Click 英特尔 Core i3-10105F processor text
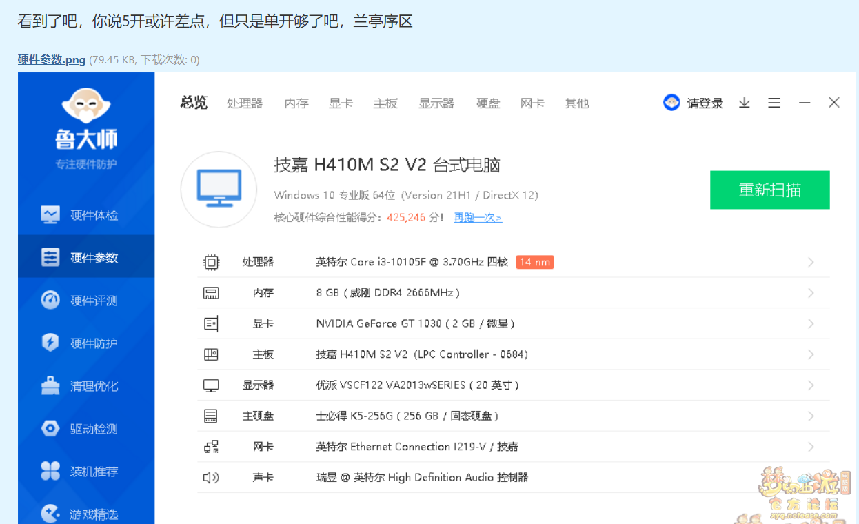Viewport: 859px width, 524px height. (412, 262)
